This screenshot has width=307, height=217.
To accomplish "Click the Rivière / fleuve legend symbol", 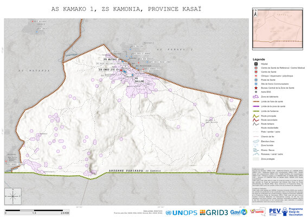I will [x=256, y=150].
